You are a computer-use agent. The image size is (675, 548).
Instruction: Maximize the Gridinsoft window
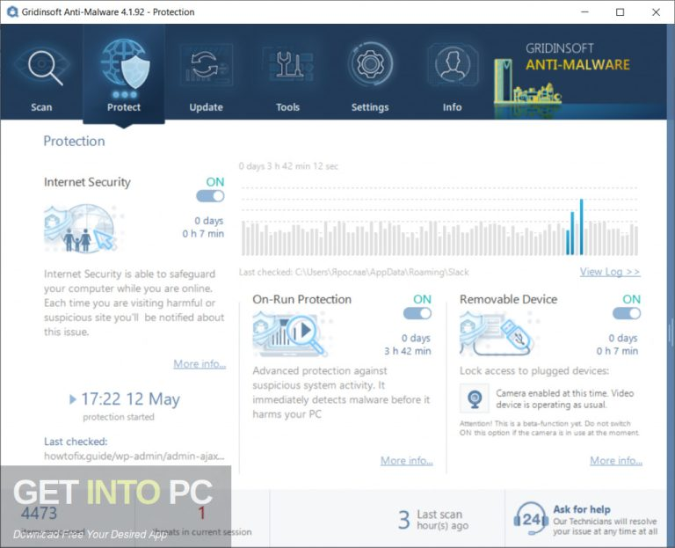[620, 12]
